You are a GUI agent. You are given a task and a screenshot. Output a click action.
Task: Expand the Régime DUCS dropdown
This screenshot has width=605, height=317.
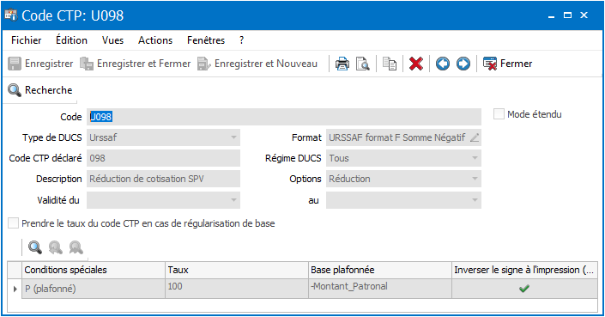[x=475, y=158]
